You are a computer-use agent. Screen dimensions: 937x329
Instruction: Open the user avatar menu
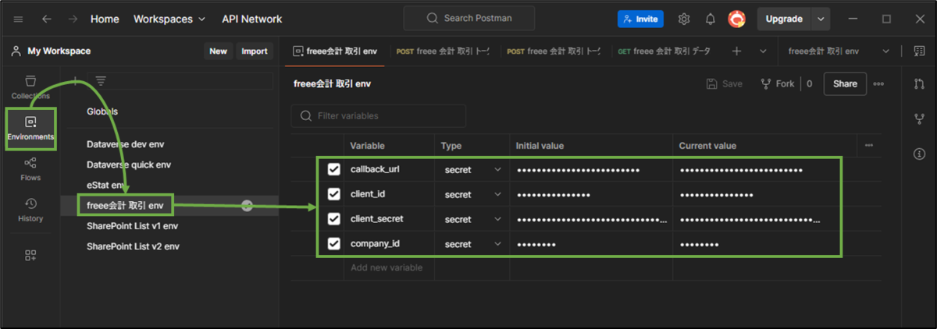tap(736, 19)
